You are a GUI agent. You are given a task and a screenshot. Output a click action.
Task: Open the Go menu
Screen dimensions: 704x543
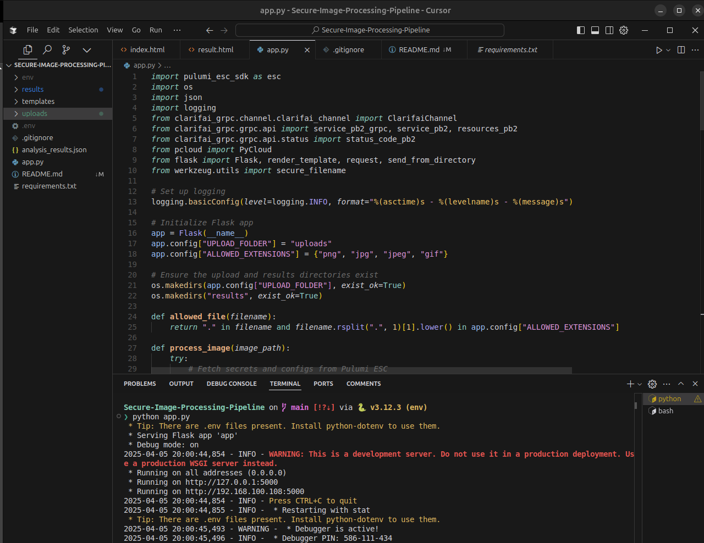(x=136, y=30)
